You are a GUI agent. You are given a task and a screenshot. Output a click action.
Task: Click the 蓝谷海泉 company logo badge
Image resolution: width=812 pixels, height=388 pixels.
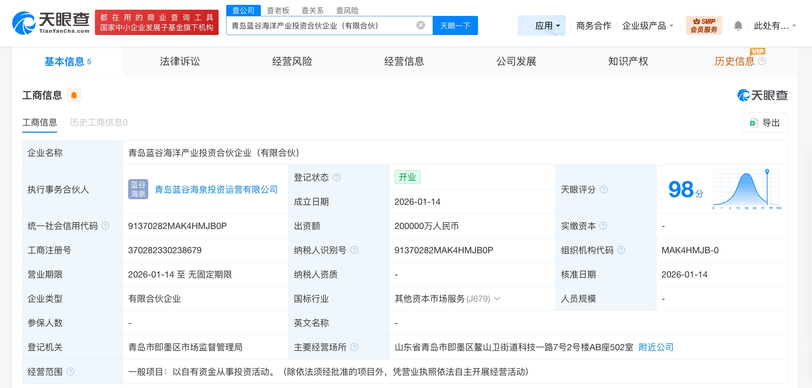pyautogui.click(x=138, y=189)
